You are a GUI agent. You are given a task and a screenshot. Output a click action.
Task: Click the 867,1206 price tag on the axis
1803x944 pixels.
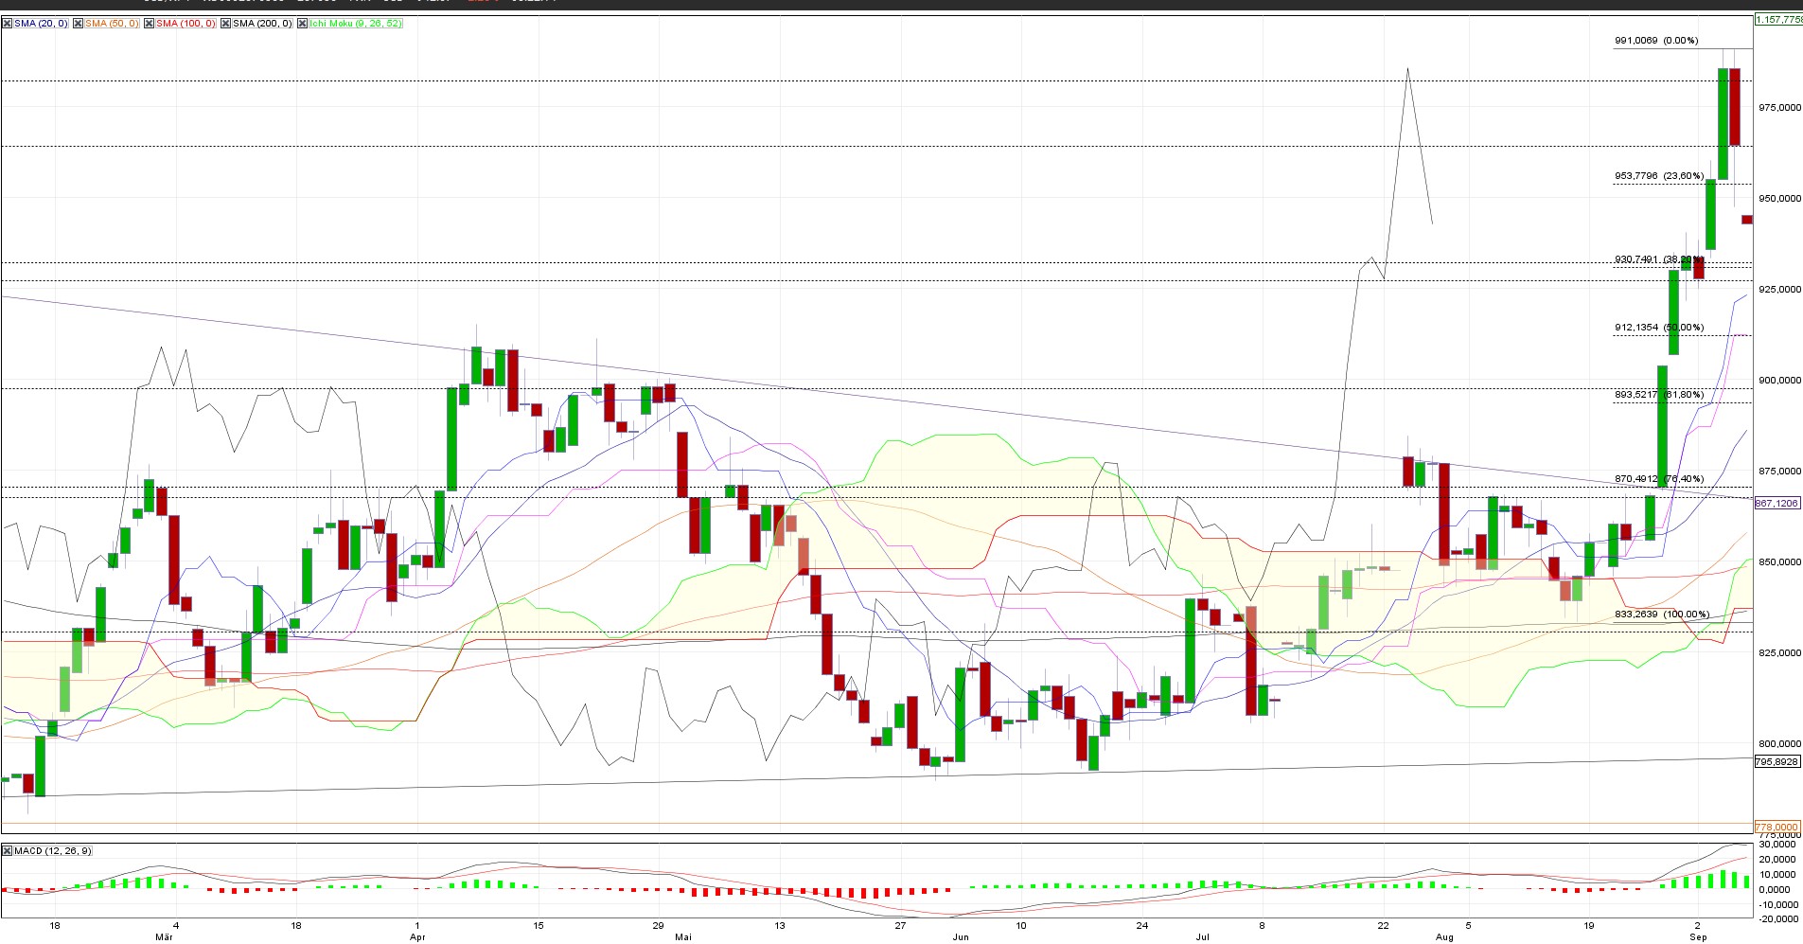(1776, 504)
